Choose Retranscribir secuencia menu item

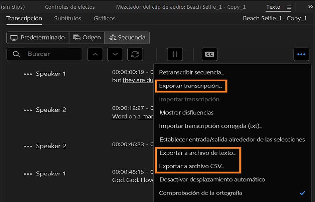click(x=191, y=72)
